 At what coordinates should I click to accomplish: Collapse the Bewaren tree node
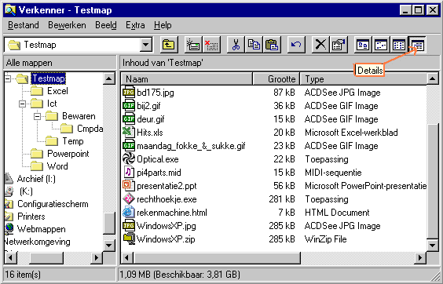[37, 116]
